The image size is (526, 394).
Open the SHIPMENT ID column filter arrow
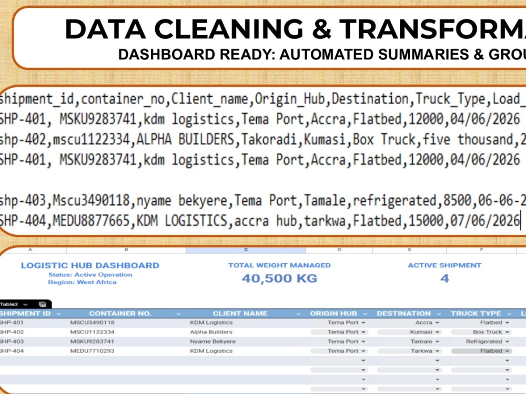point(59,314)
